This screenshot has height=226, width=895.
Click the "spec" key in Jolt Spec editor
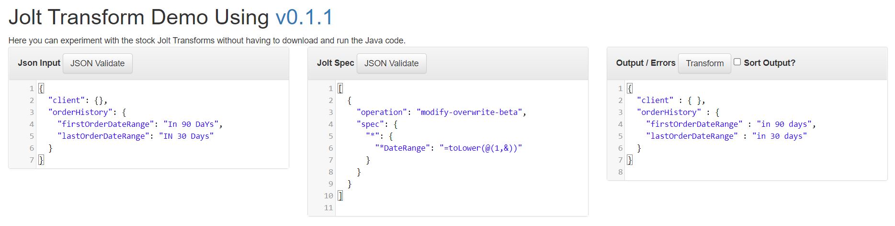click(x=370, y=124)
